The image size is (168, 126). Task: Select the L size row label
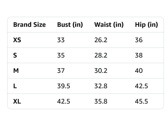(15, 86)
